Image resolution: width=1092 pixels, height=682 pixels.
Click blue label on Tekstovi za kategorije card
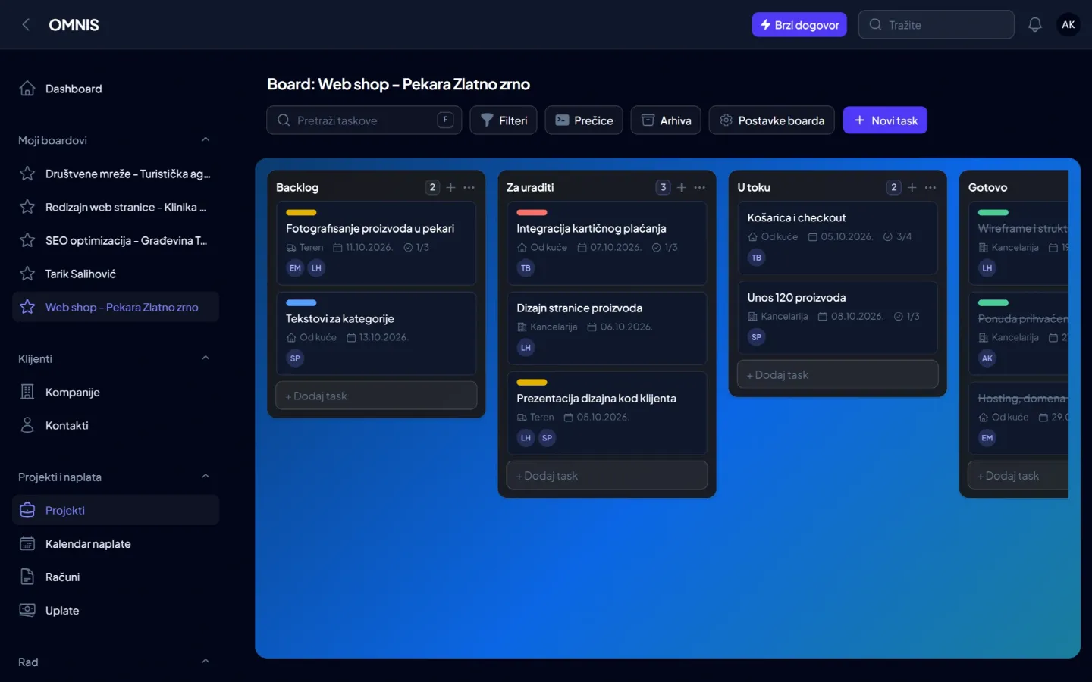pos(301,303)
